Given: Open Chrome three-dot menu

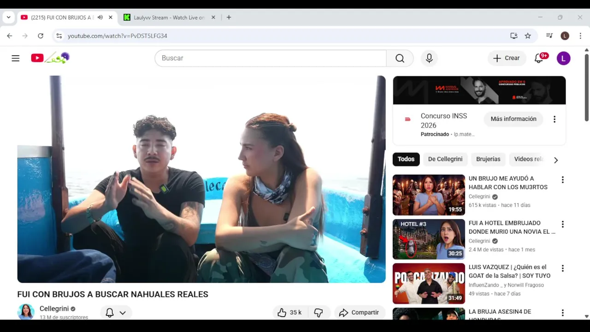Looking at the screenshot, I should pyautogui.click(x=580, y=36).
